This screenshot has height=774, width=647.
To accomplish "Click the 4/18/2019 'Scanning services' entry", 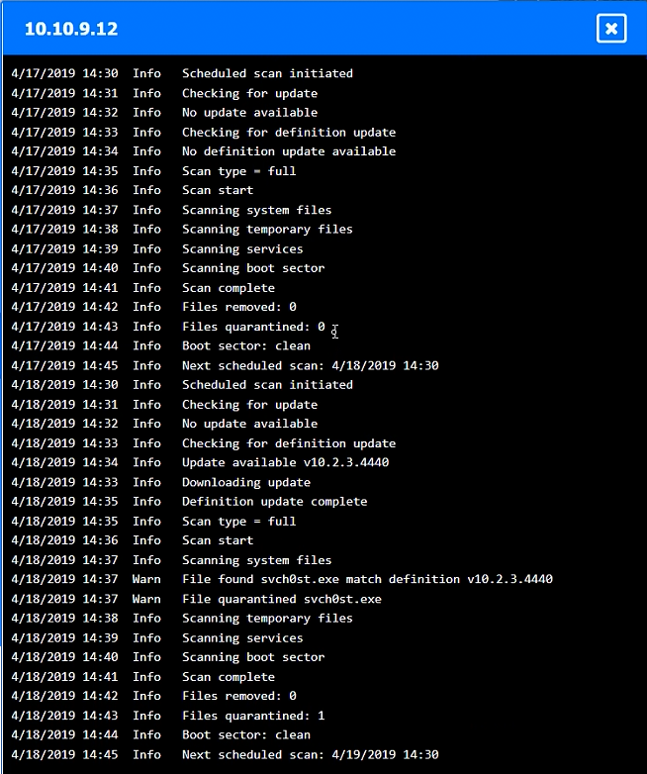I will click(x=242, y=638).
